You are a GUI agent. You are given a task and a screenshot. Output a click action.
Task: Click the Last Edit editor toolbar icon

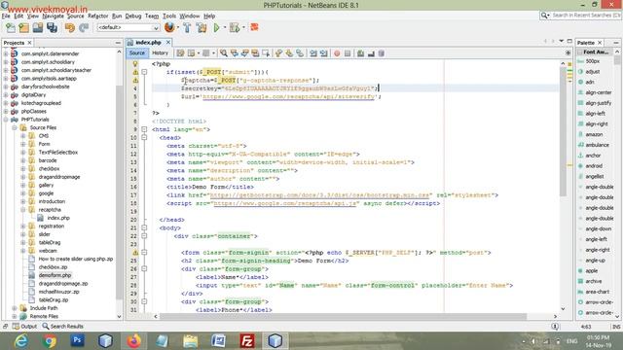tap(180, 53)
